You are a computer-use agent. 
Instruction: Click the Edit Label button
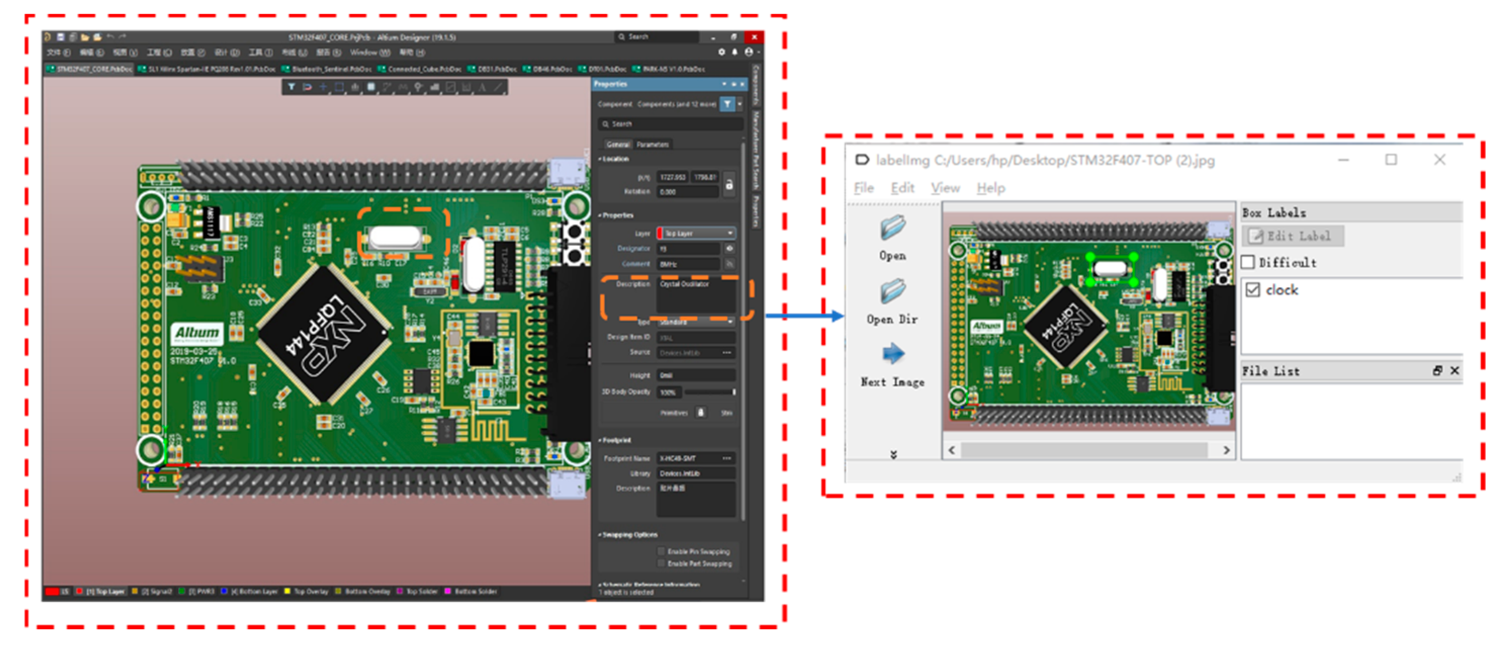click(1292, 236)
